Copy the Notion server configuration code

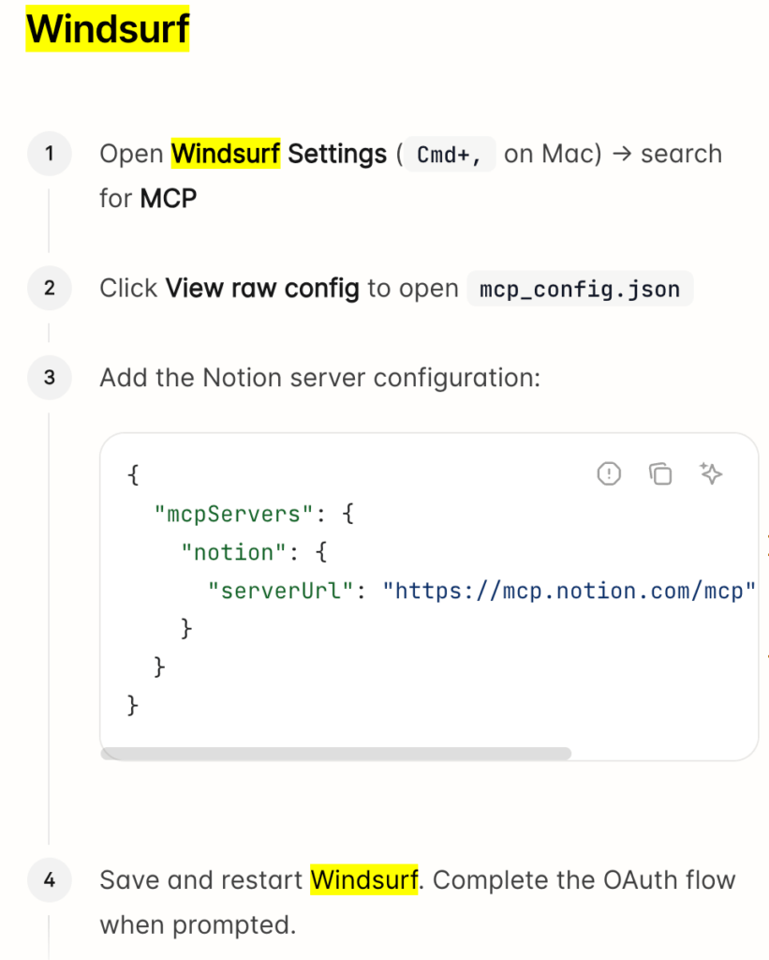coord(660,474)
